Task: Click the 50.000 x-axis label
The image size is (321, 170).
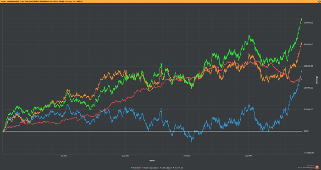Action: 64,156
